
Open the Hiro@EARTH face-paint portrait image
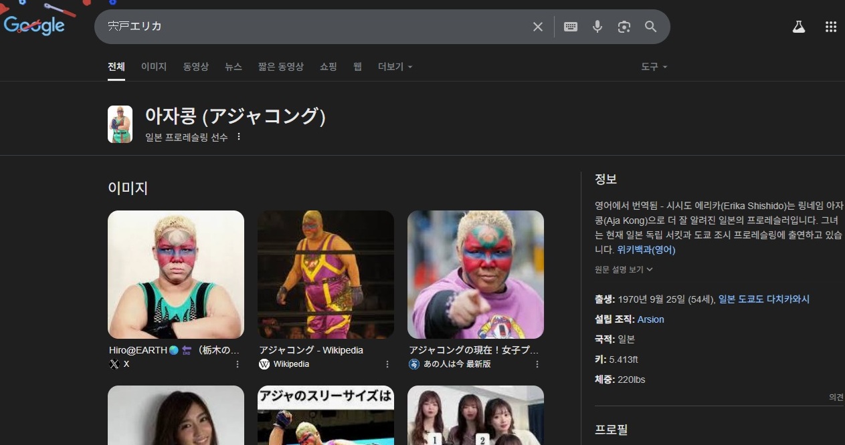[176, 275]
